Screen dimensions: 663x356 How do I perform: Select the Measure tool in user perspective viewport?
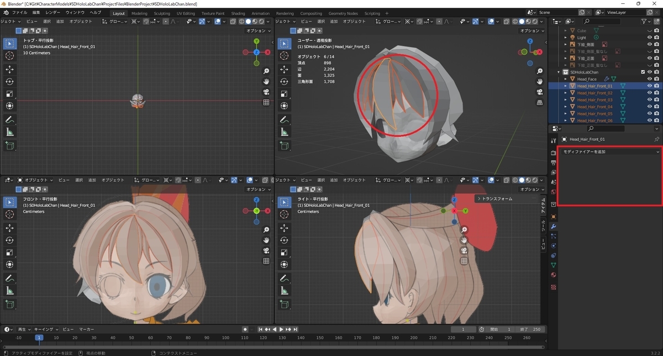(283, 132)
